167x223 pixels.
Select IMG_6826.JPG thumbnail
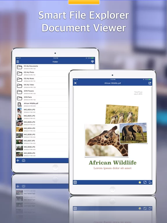[x=19, y=123]
